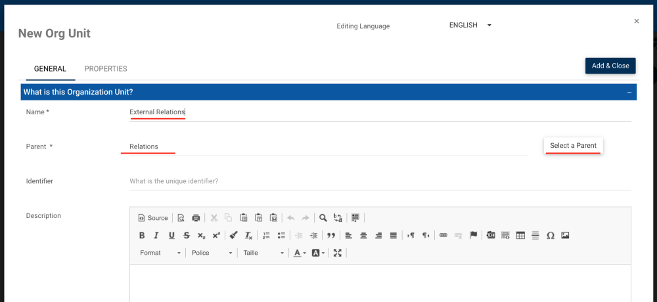The image size is (657, 302).
Task: Toggle Underline formatting
Action: pos(171,236)
